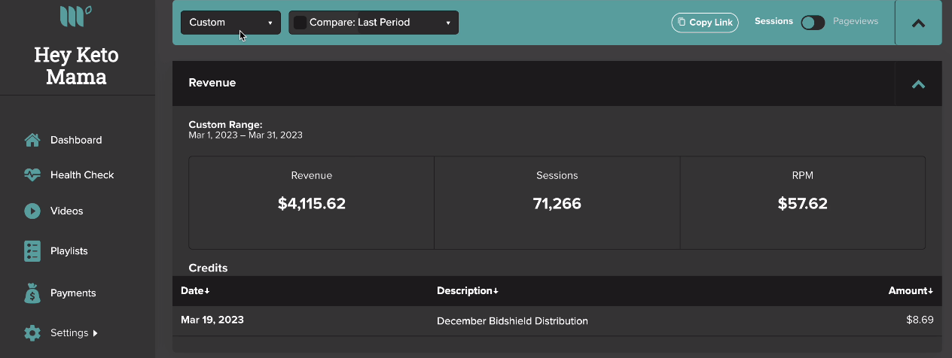The width and height of the screenshot is (952, 358).
Task: Sort credits by Description column
Action: 468,290
